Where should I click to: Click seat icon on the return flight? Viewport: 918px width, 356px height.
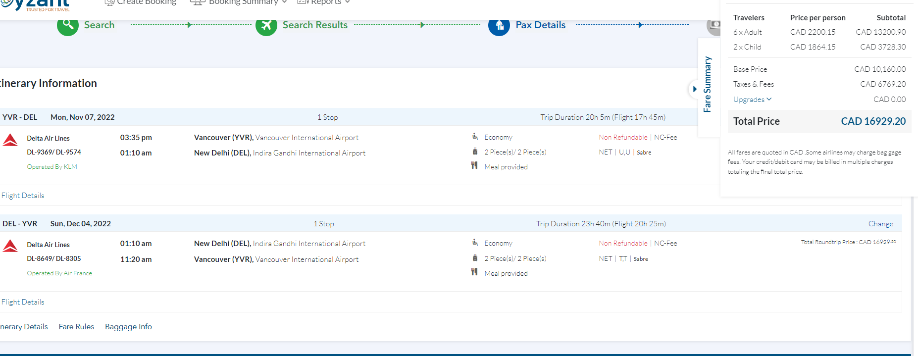pos(475,243)
